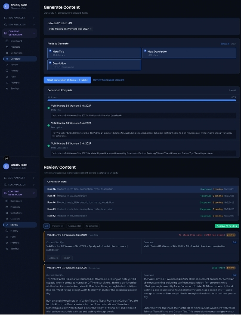Expand Ads Manager chevron in Generate Content sidebar

pos(34,18)
